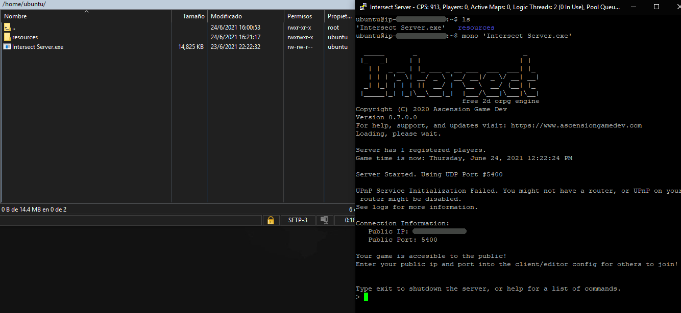Viewport: 681px width, 313px height.
Task: Open the resources folder
Action: 24,37
